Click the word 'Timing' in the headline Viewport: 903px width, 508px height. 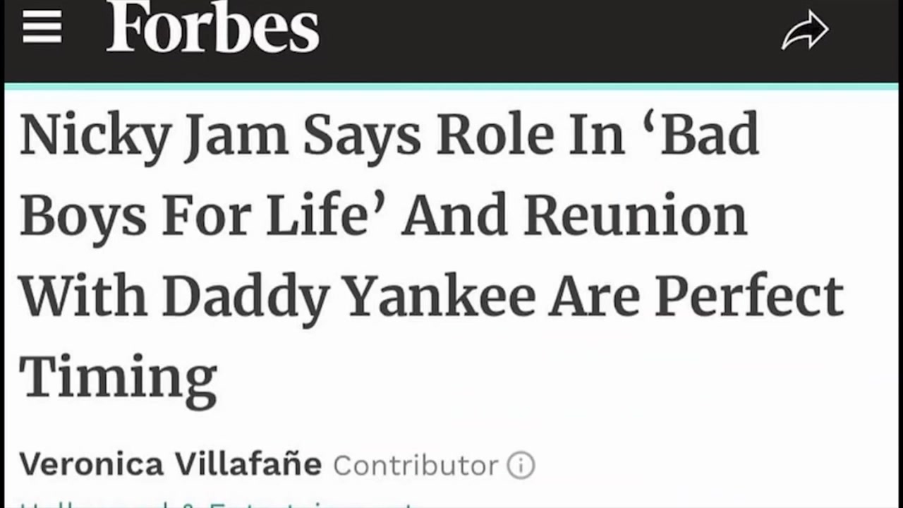point(118,380)
